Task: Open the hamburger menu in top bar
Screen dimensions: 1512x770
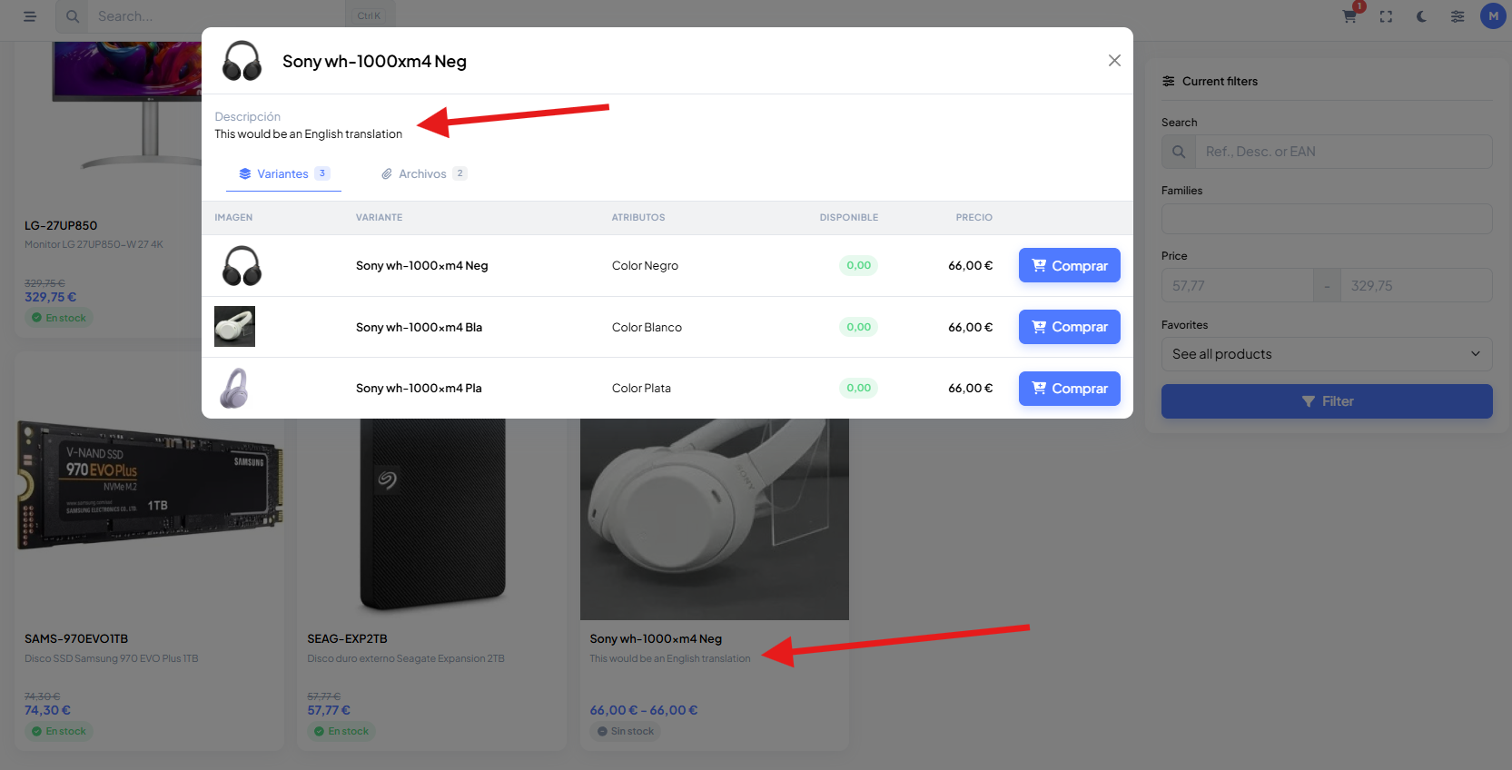Action: (30, 16)
